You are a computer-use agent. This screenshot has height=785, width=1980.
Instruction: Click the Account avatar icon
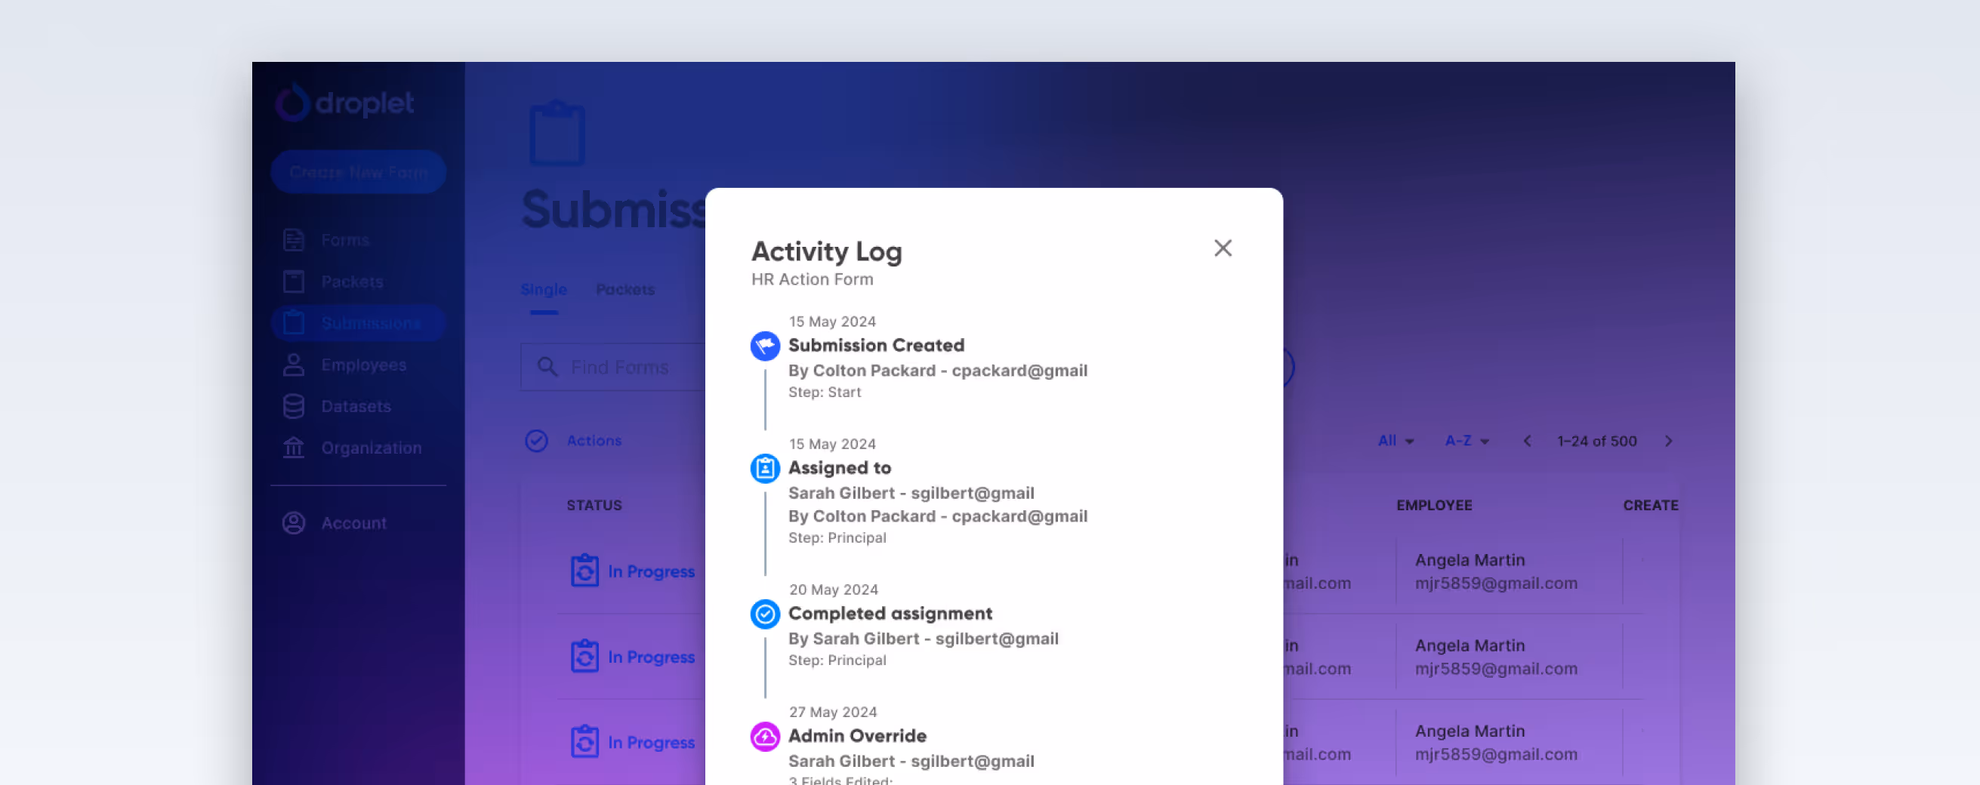pos(294,523)
